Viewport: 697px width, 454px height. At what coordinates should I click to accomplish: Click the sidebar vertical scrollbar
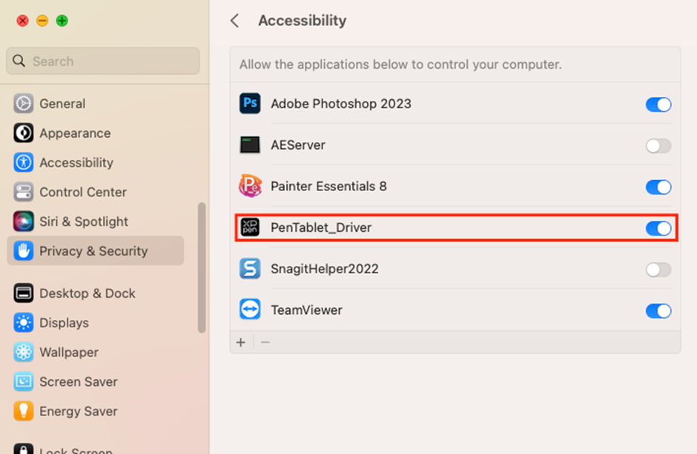pyautogui.click(x=201, y=267)
